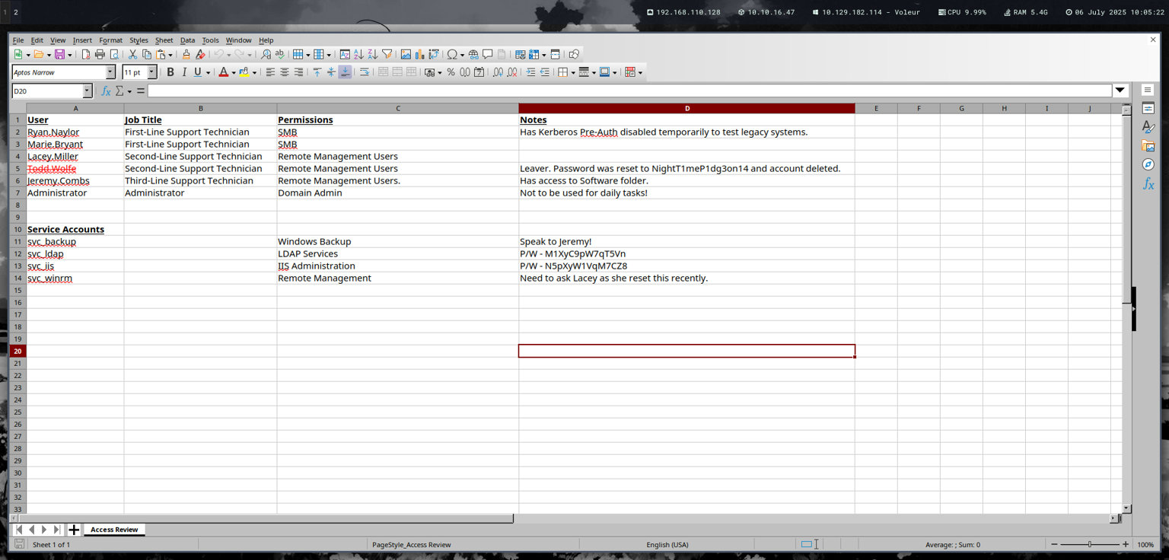Click the zoom slider in the status bar
This screenshot has width=1169, height=560.
1089,545
